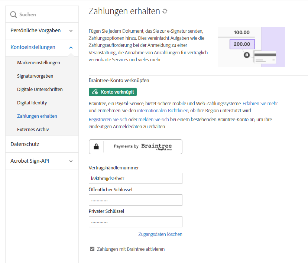
Task: Collapse Kontoeinstellungen section
Action: click(x=71, y=48)
